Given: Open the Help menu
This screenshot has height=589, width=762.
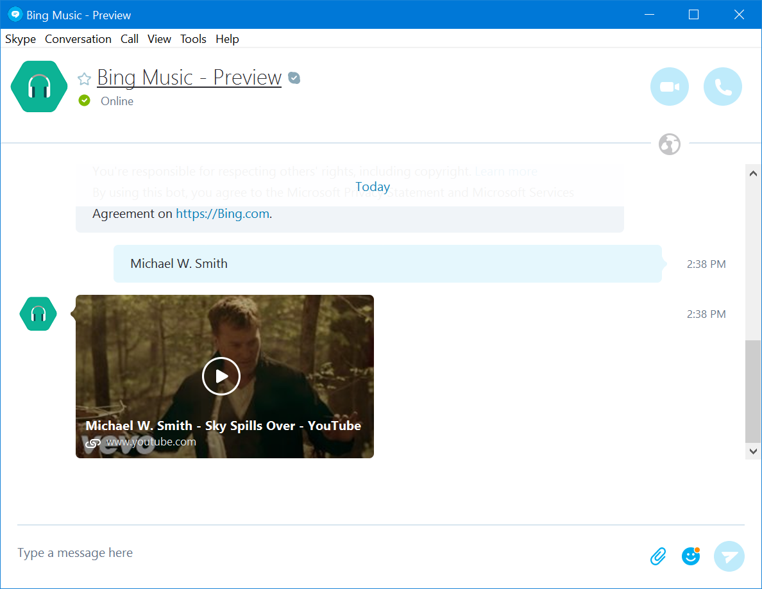Looking at the screenshot, I should pyautogui.click(x=227, y=39).
